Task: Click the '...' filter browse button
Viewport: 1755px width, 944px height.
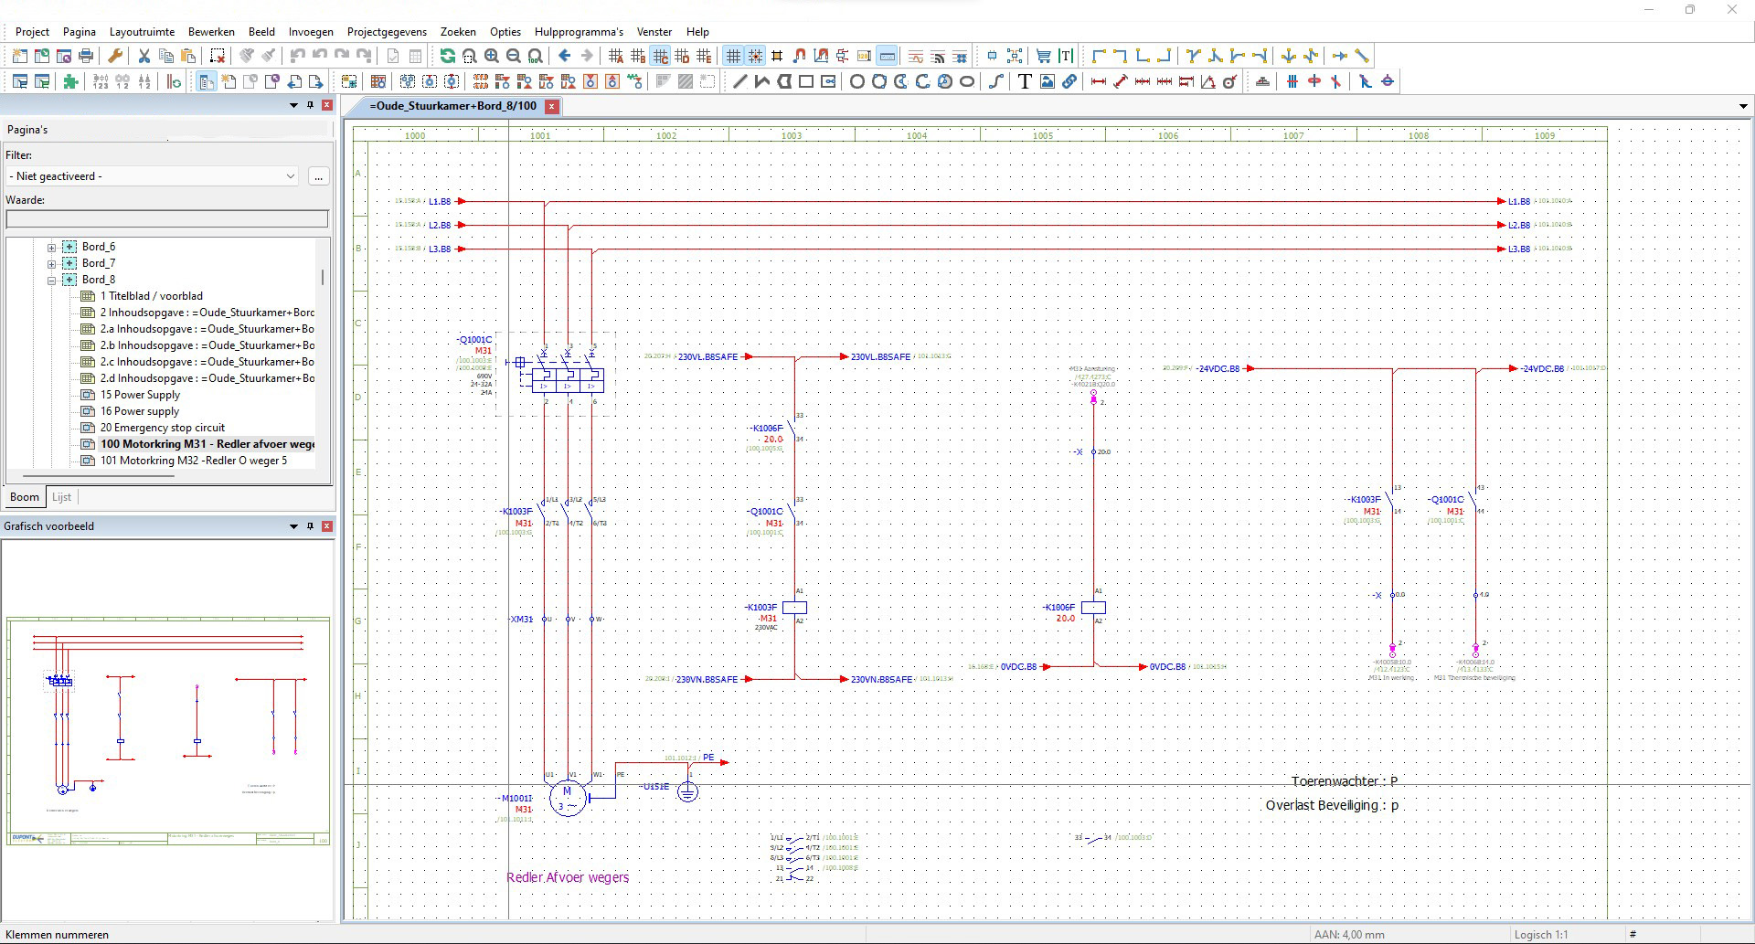Action: click(x=318, y=176)
